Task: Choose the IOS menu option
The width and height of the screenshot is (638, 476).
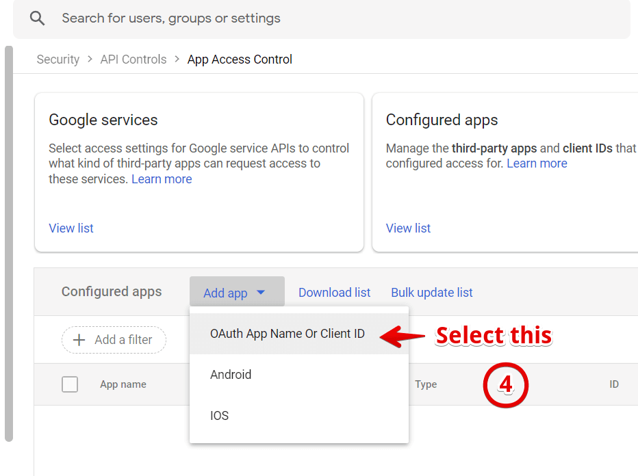Action: pyautogui.click(x=219, y=416)
